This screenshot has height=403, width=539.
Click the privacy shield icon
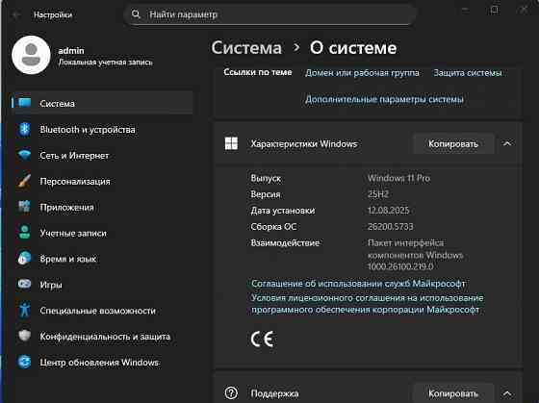24,336
